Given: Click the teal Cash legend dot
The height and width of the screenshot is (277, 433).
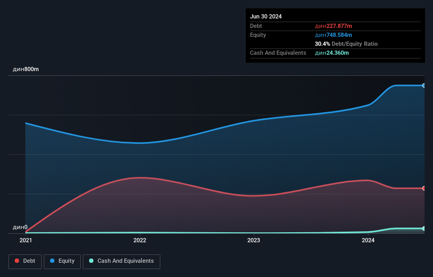Looking at the screenshot, I should point(91,261).
